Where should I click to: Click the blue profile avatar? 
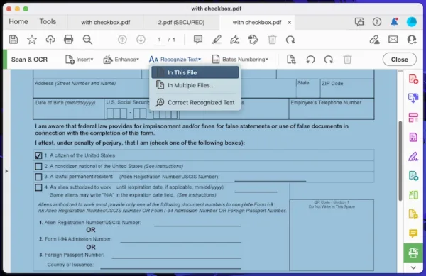[x=412, y=22]
